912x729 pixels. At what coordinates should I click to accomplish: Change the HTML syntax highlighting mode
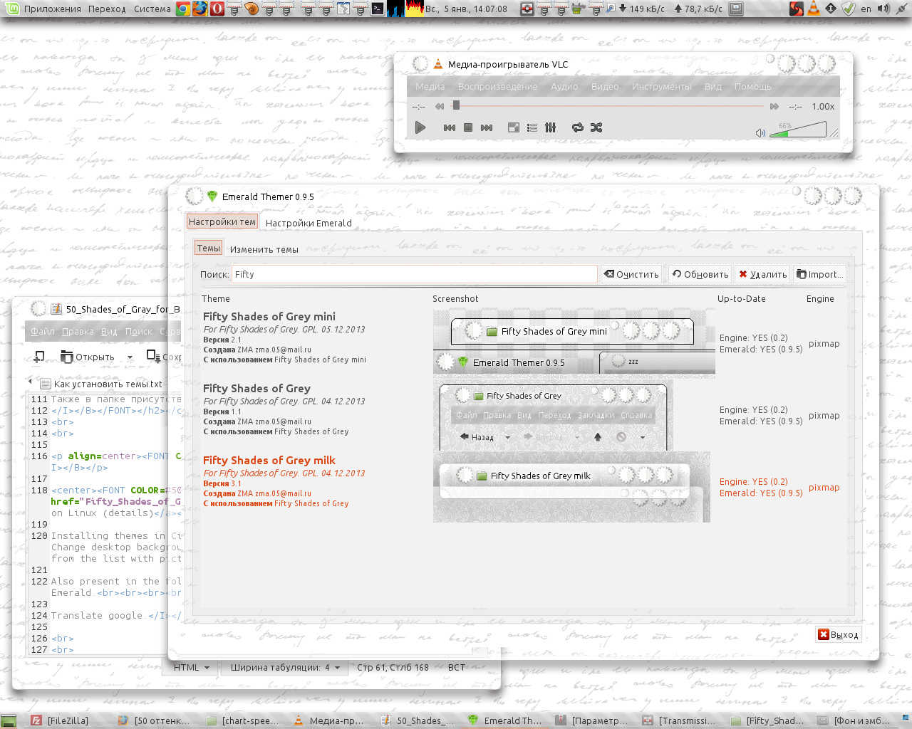click(x=192, y=667)
